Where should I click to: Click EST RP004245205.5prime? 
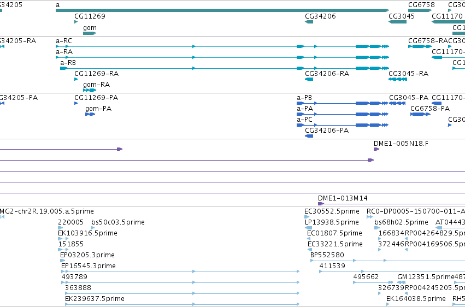coord(407,293)
